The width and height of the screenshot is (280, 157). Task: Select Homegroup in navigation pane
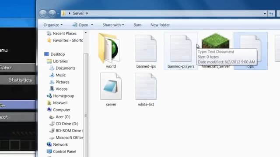pyautogui.click(x=60, y=96)
